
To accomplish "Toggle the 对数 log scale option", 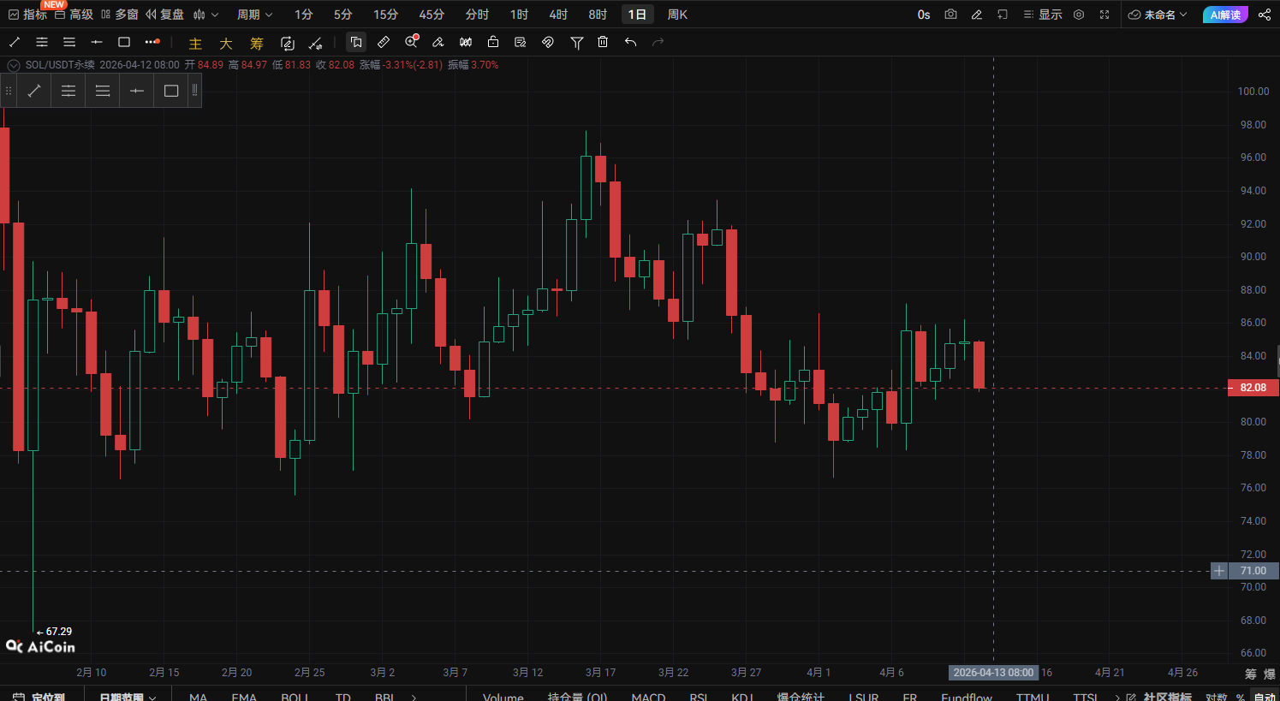I will (1216, 697).
